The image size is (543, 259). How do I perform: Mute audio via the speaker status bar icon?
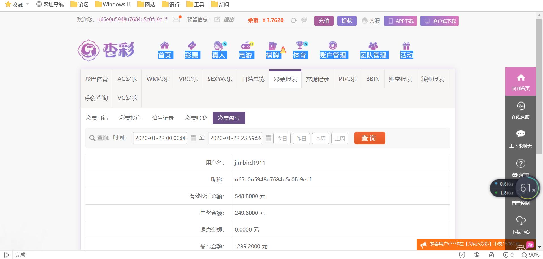[477, 255]
